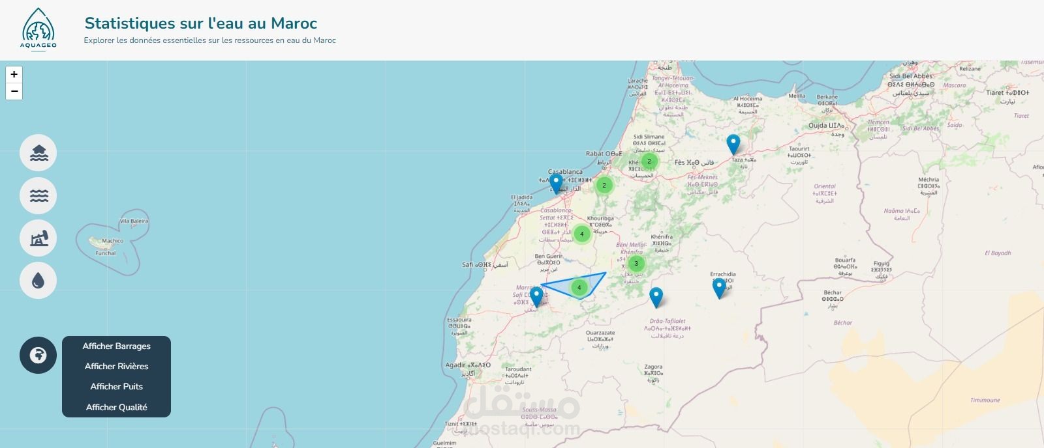Click the page title Statistiques sur l'eau au Maroc
Screen dimensions: 1044x448
pyautogui.click(x=201, y=23)
